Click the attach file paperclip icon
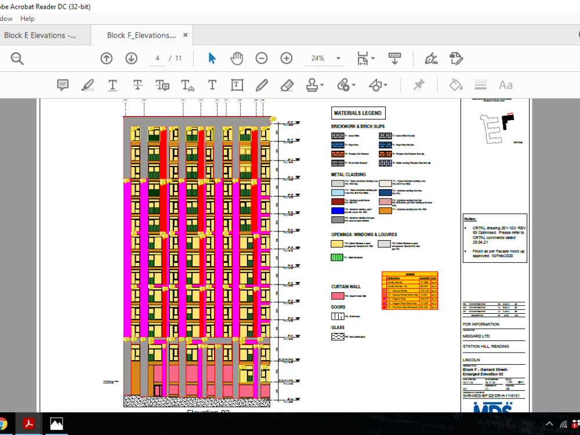This screenshot has width=580, height=435. (x=343, y=85)
